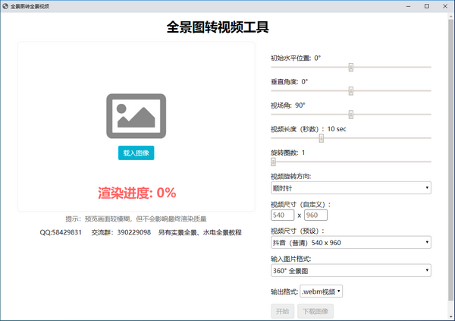Click the 视频长度（秒数） slider handle

[322, 138]
